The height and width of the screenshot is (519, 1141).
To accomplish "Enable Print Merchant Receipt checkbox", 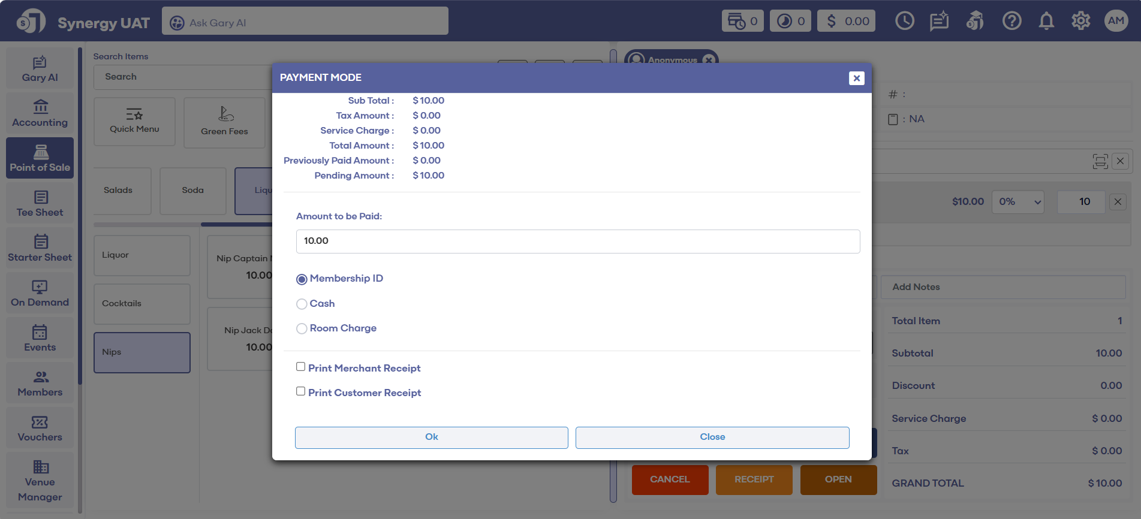I will (x=301, y=367).
